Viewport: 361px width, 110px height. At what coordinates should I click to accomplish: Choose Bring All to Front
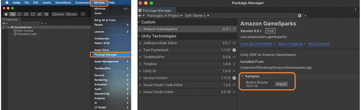111,20
